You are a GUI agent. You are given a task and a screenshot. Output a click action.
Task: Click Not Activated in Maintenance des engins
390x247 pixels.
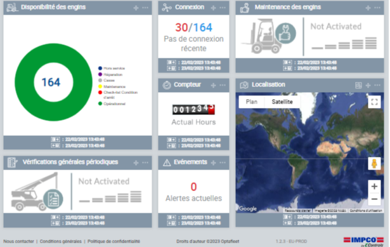[335, 27]
